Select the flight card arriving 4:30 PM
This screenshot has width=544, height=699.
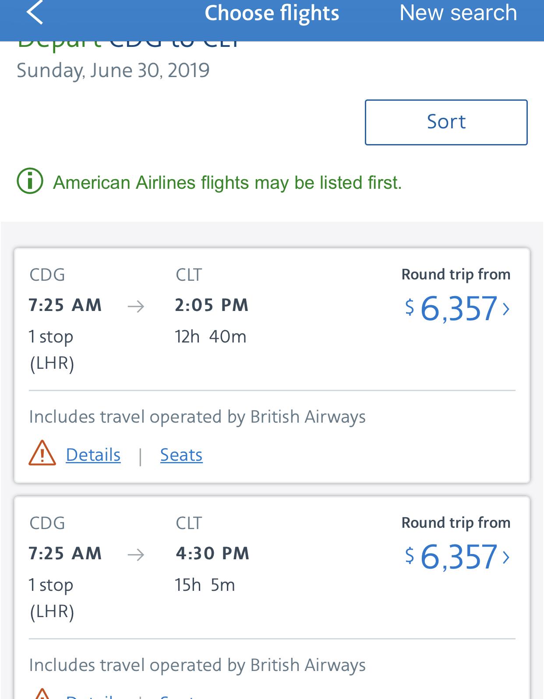(272, 597)
